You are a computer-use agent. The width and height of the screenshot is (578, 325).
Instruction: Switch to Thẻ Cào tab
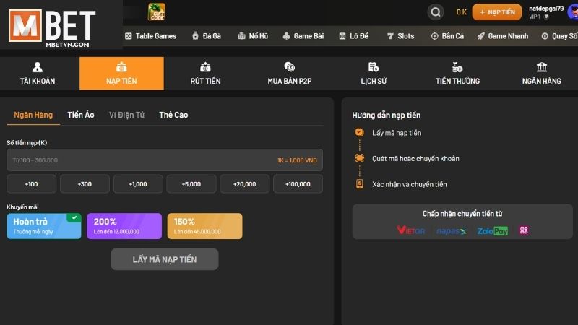173,115
